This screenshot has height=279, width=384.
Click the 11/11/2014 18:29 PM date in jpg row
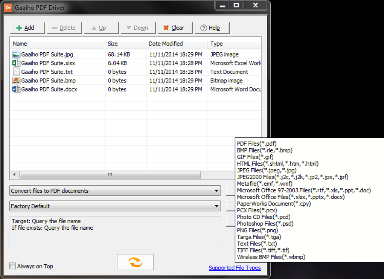[x=175, y=54]
